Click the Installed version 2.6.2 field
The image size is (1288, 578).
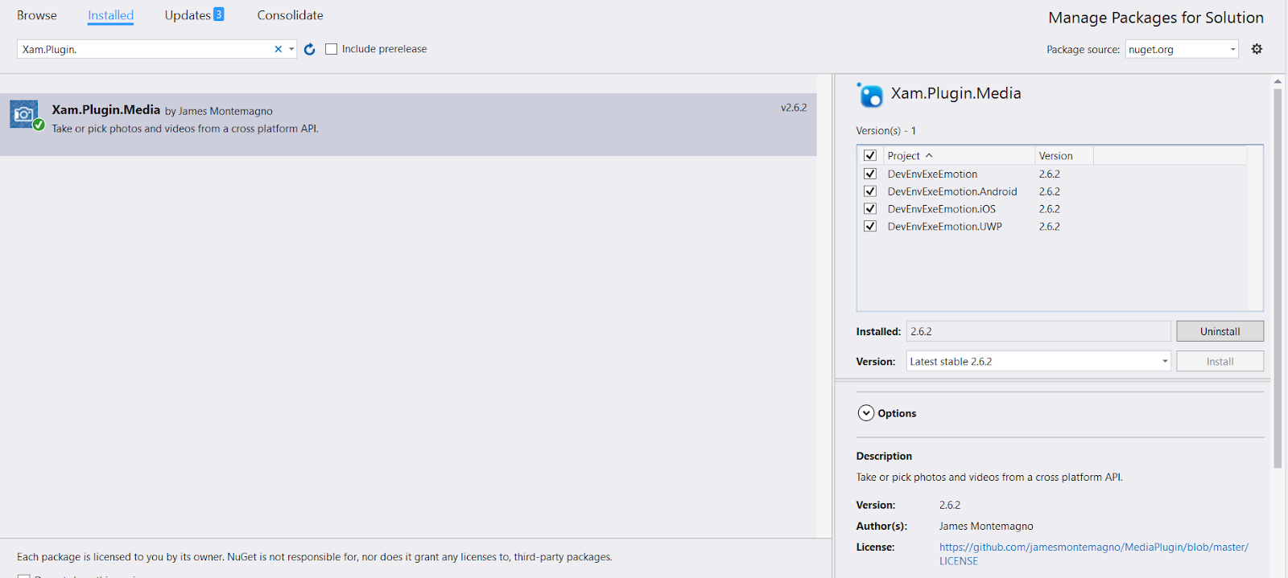(1038, 331)
